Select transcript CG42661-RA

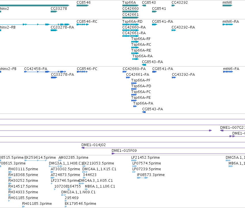pos(134,33)
